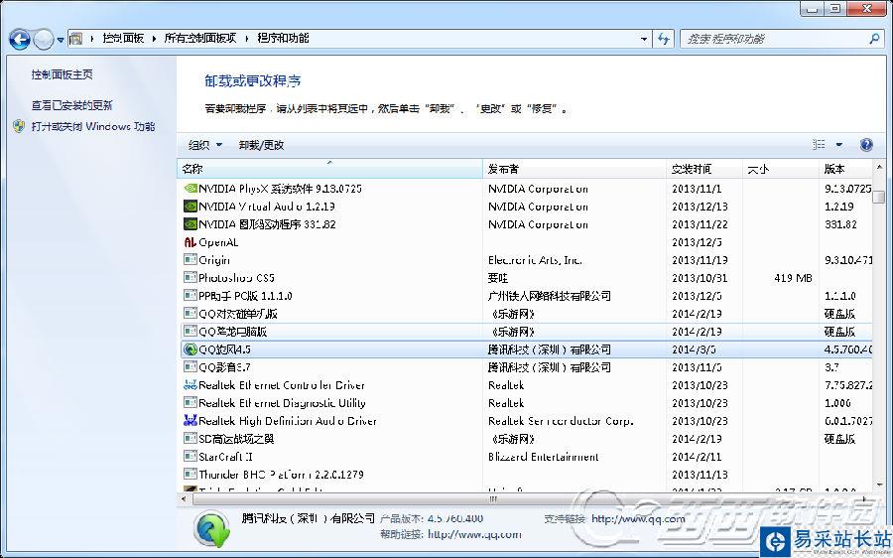Click the search programs input field
The image size is (893, 558).
click(775, 39)
